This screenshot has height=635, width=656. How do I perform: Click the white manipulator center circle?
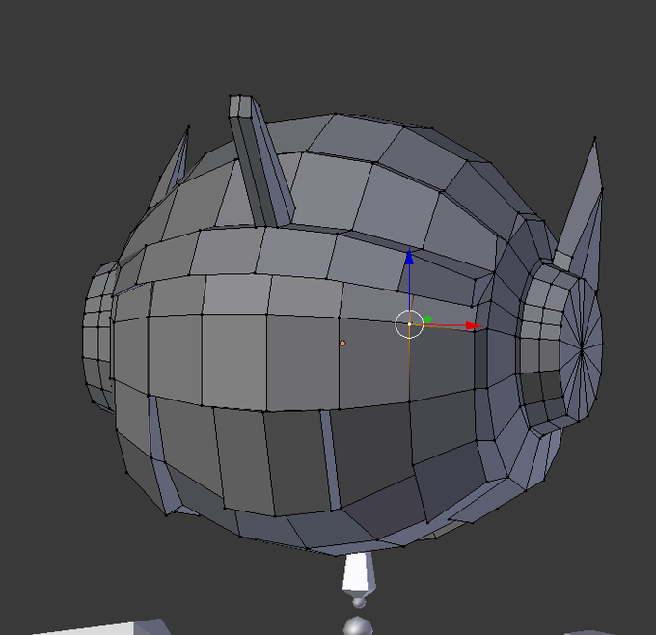pyautogui.click(x=409, y=324)
